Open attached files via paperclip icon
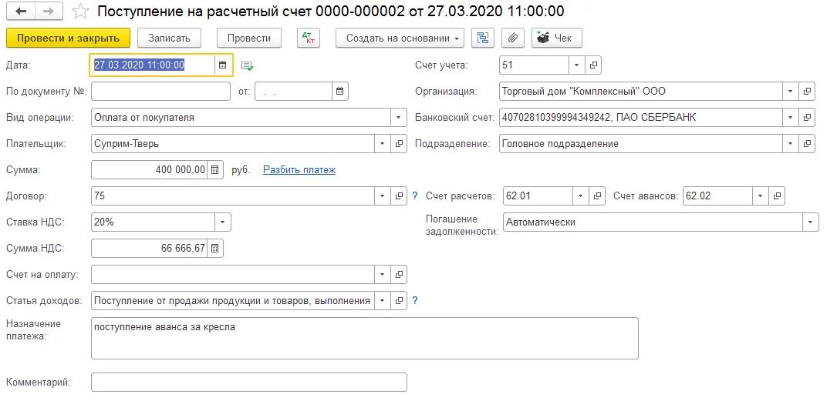 512,38
